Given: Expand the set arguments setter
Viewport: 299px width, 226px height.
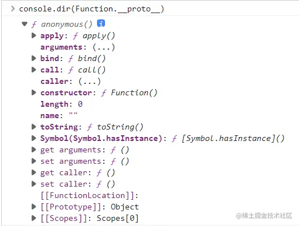Looking at the screenshot, I should pos(34,161).
